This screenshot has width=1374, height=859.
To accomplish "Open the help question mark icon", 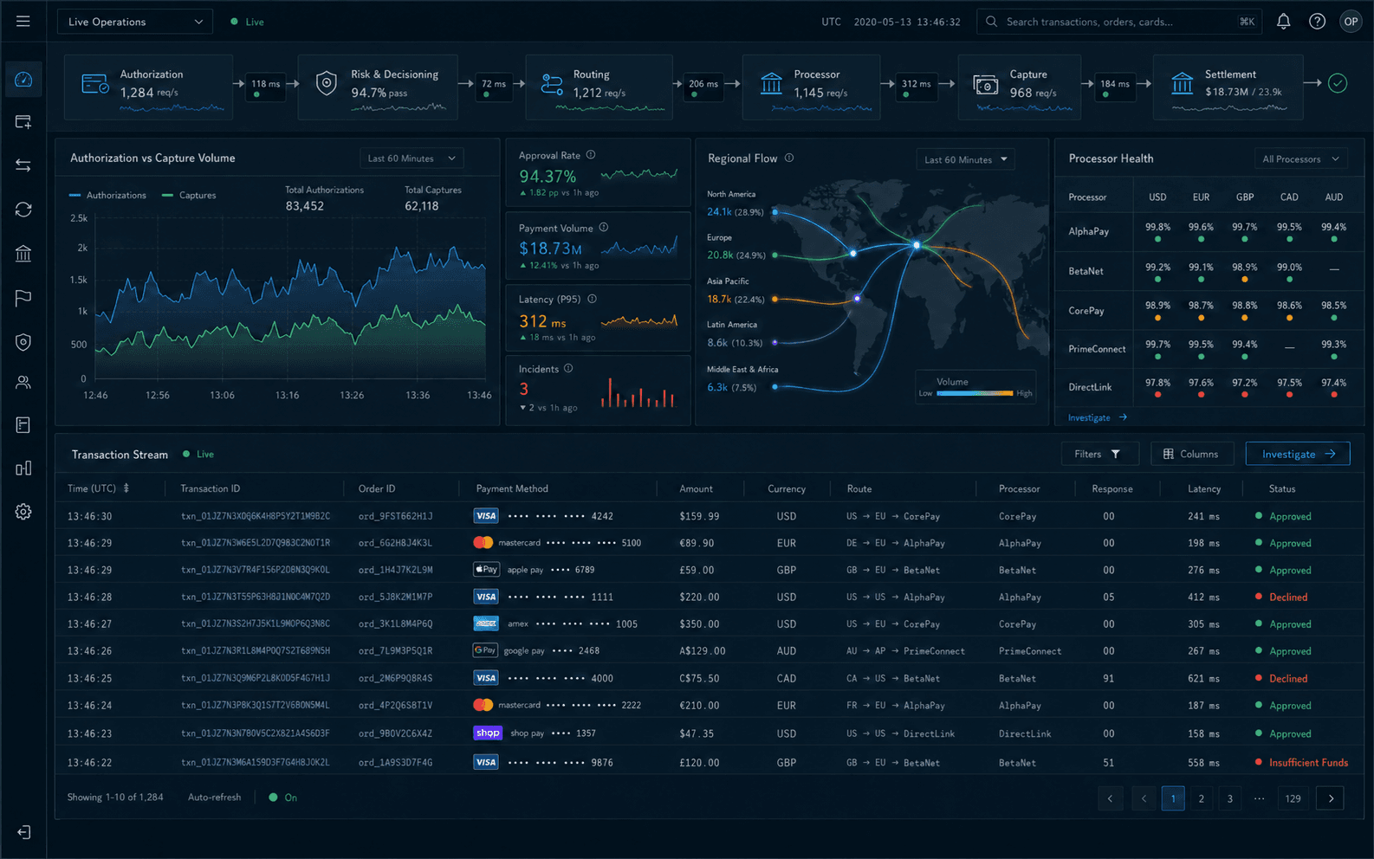I will click(x=1317, y=22).
